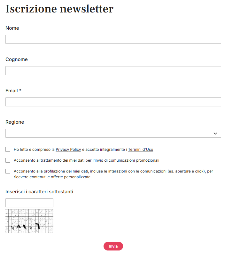
Task: Check the Privacy Policy acceptance checkbox
Action: coord(8,149)
